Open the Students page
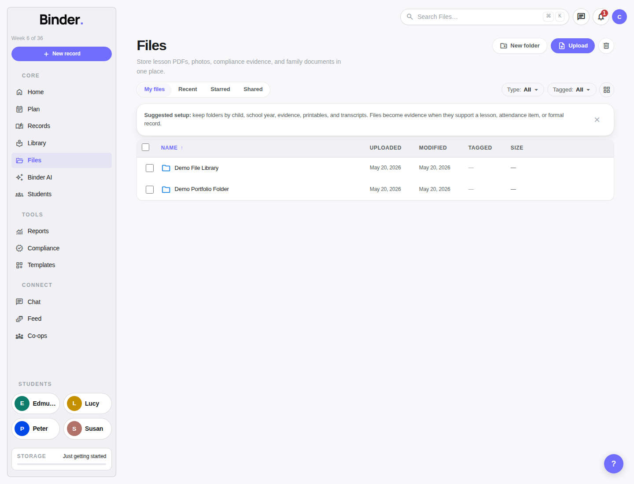This screenshot has height=484, width=634. click(61, 194)
